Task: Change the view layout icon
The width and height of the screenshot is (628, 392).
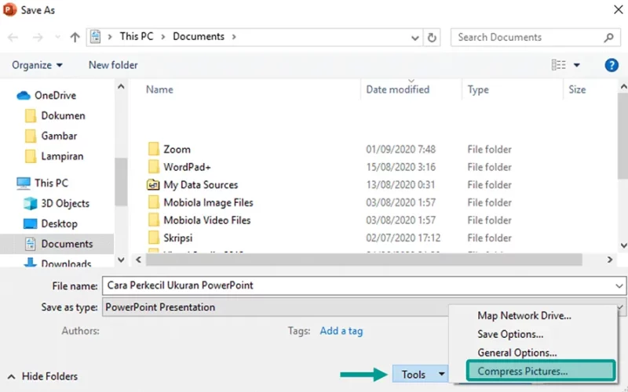Action: pyautogui.click(x=558, y=65)
